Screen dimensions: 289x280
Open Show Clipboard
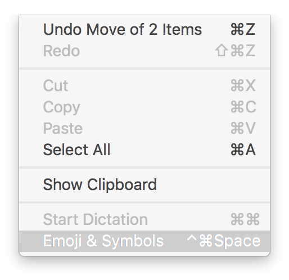point(144,184)
